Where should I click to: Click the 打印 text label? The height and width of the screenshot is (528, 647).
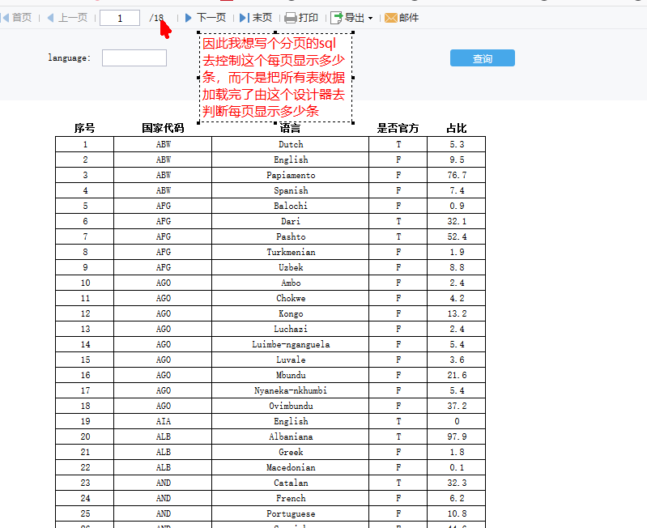pyautogui.click(x=309, y=18)
